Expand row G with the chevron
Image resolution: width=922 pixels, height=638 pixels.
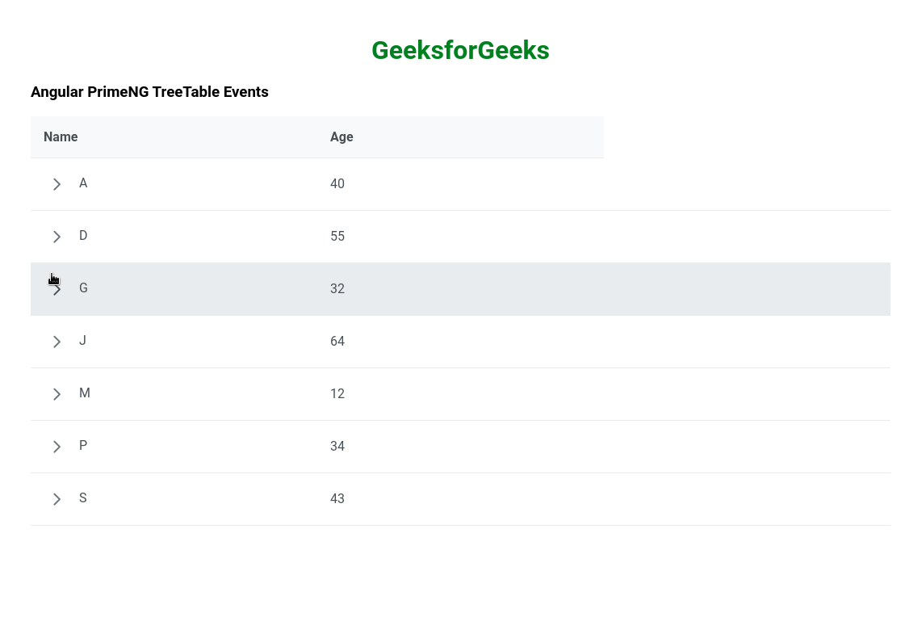[57, 289]
